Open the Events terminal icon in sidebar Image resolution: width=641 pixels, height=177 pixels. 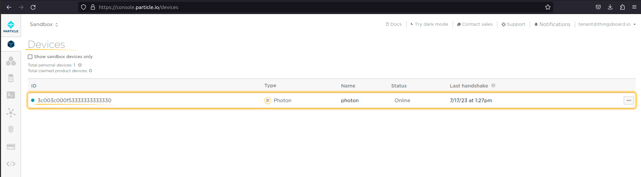pyautogui.click(x=11, y=95)
